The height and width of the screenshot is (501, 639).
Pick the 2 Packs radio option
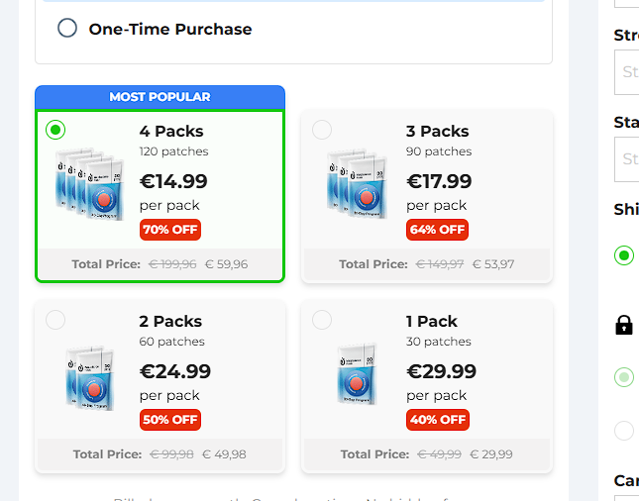(x=55, y=320)
